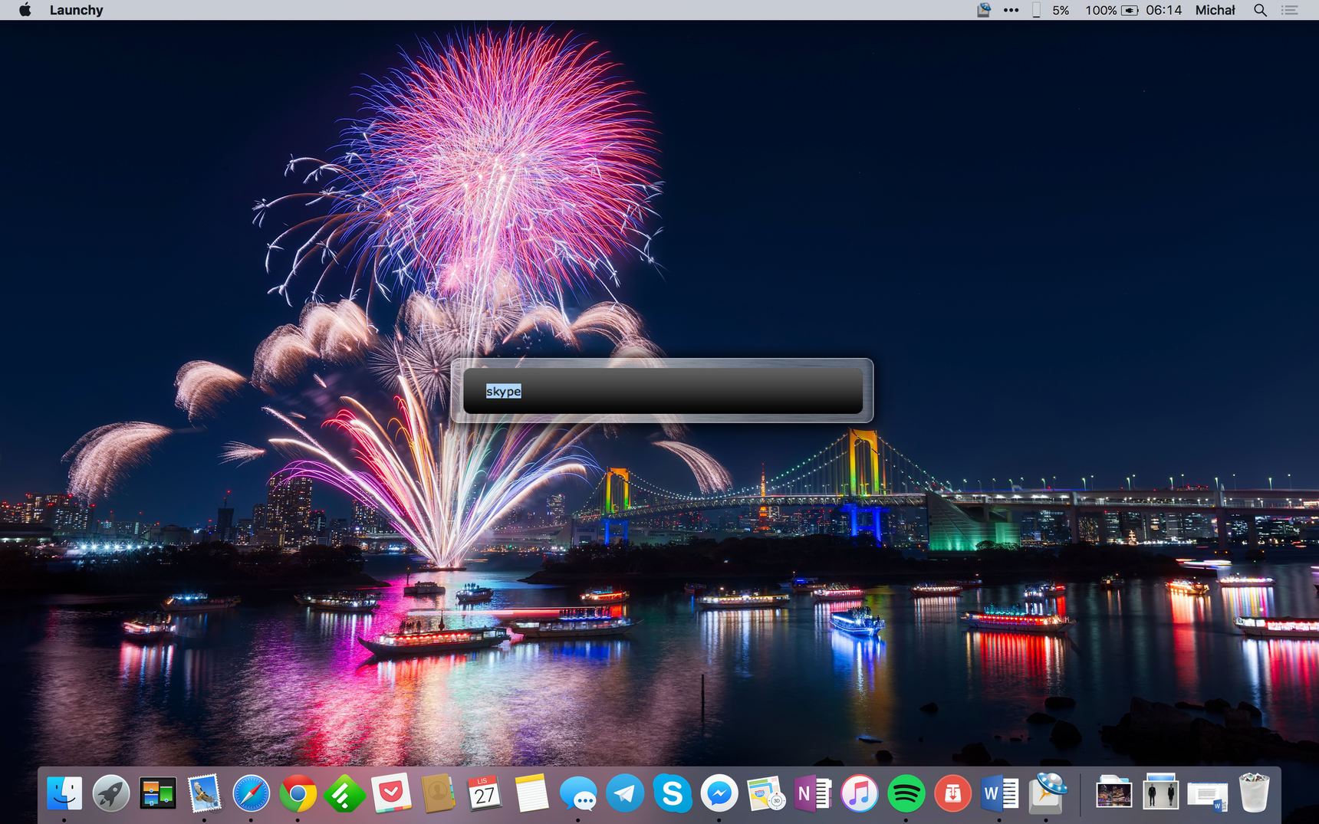Viewport: 1319px width, 824px height.
Task: Open the minimized Word document thumbnail
Action: tap(1207, 795)
